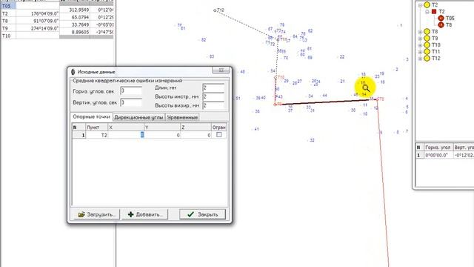Click the Y coordinate cell for T2

point(162,135)
